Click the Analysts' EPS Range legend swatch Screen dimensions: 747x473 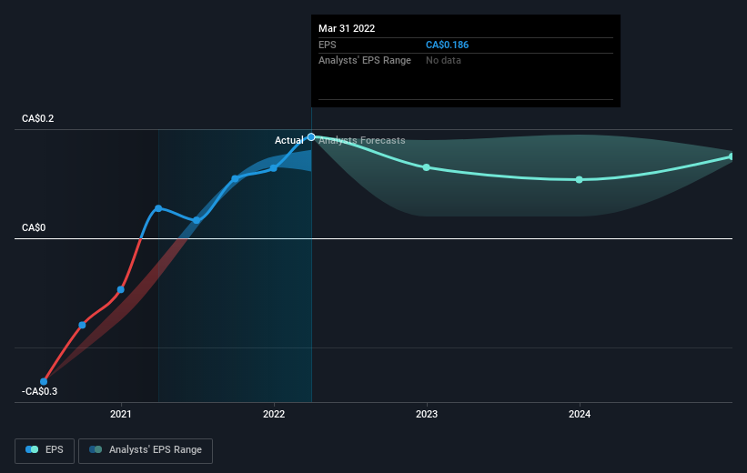coord(96,449)
